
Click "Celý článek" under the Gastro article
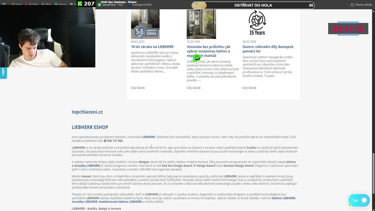(249, 88)
